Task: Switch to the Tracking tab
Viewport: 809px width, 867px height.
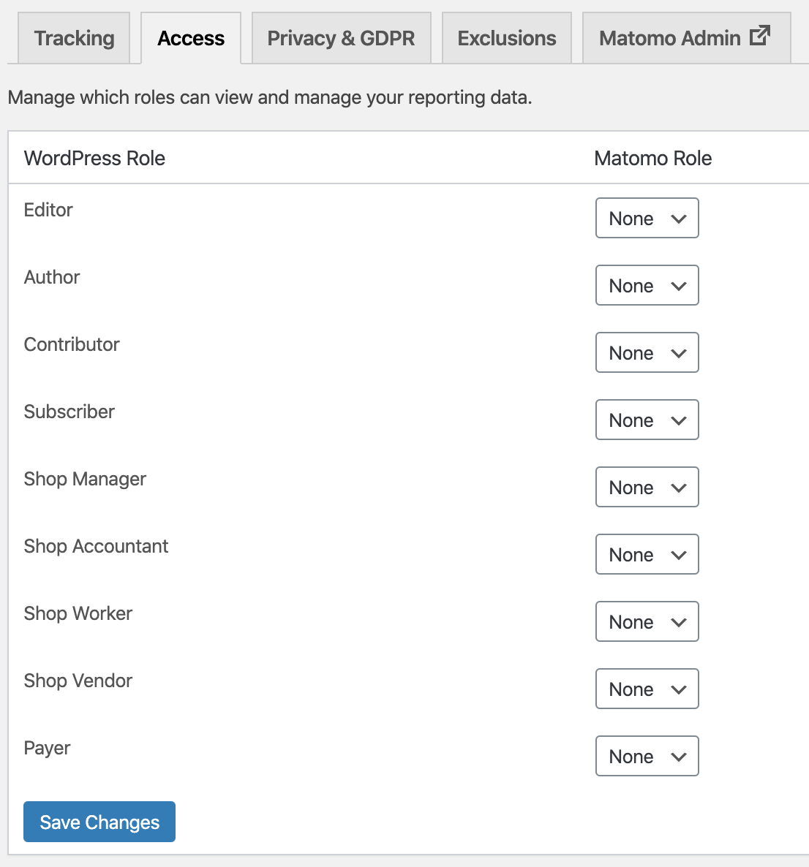Action: tap(74, 38)
